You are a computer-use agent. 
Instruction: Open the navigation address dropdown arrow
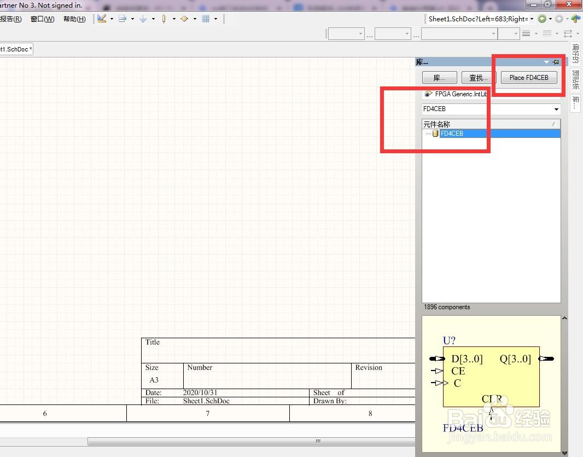[532, 19]
